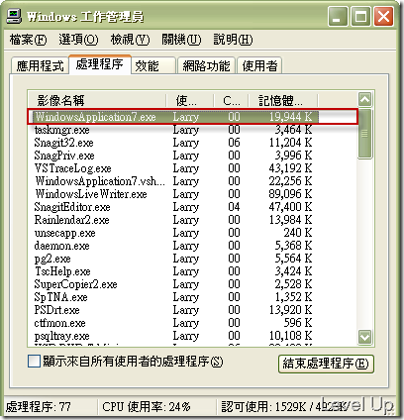Image resolution: width=404 pixels, height=420 pixels.
Task: Click the 240 K memory value
Action: pos(298,233)
